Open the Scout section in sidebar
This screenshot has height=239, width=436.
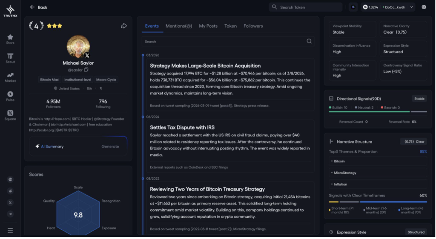(10, 58)
